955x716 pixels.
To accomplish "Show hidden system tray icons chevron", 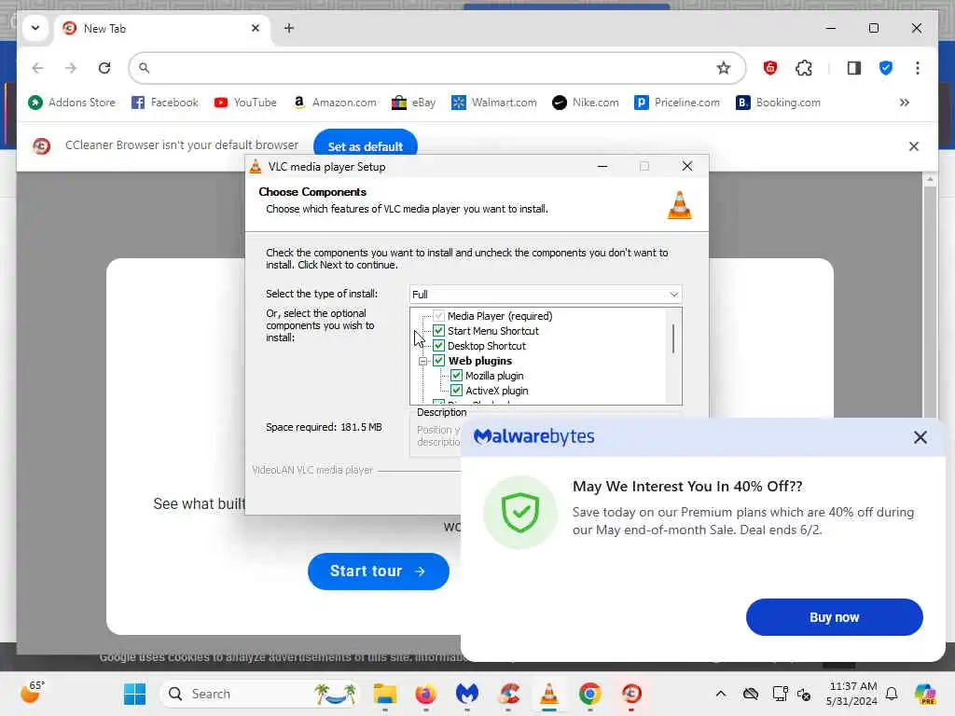I will point(721,694).
